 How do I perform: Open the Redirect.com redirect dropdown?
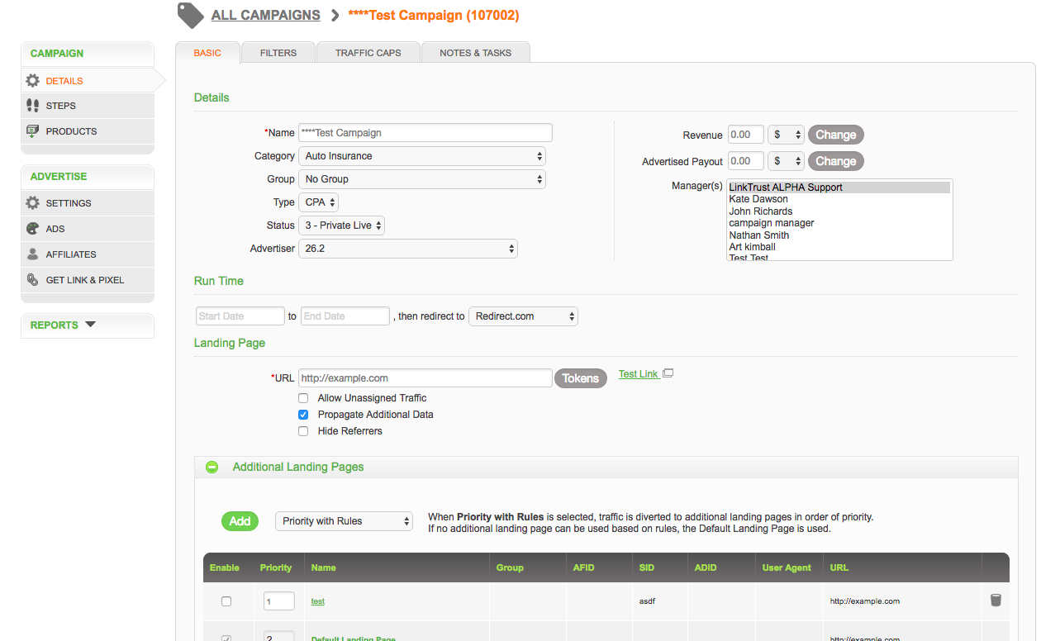pos(523,316)
